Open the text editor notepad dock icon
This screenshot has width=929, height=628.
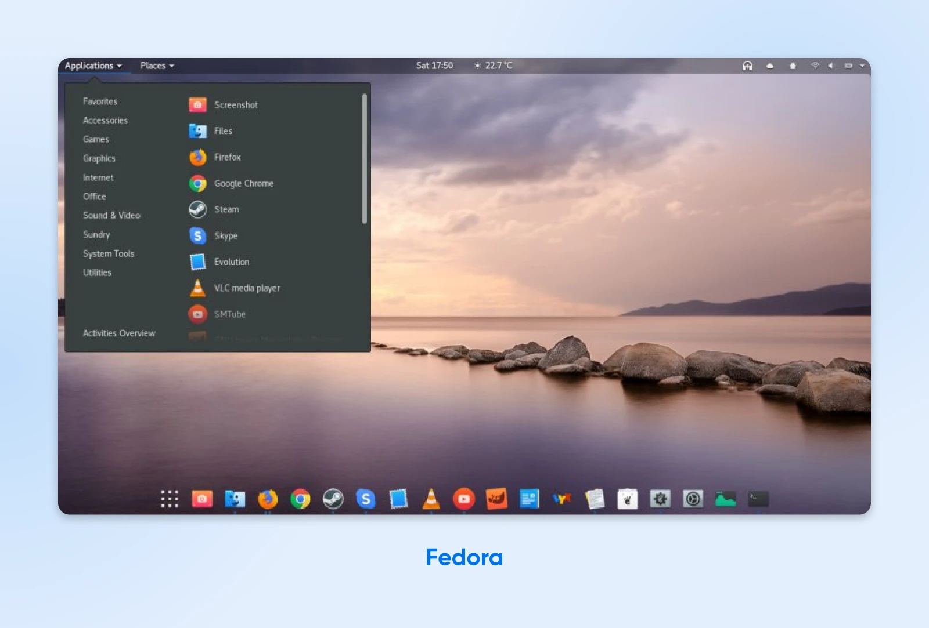click(595, 499)
